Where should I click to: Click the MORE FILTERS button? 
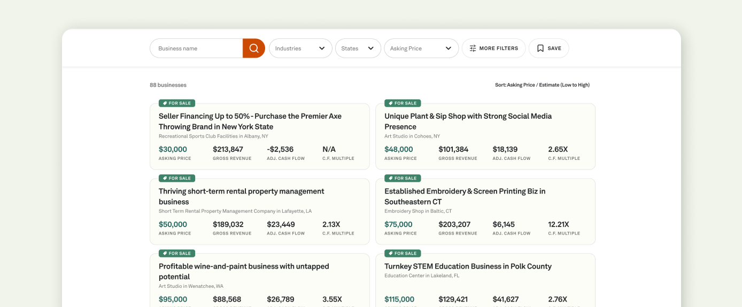(x=493, y=48)
